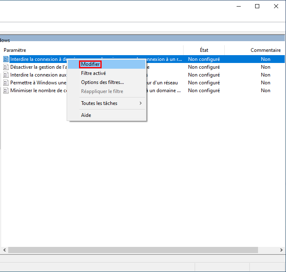Click policy icon beside Permettre à Windows

coord(6,83)
